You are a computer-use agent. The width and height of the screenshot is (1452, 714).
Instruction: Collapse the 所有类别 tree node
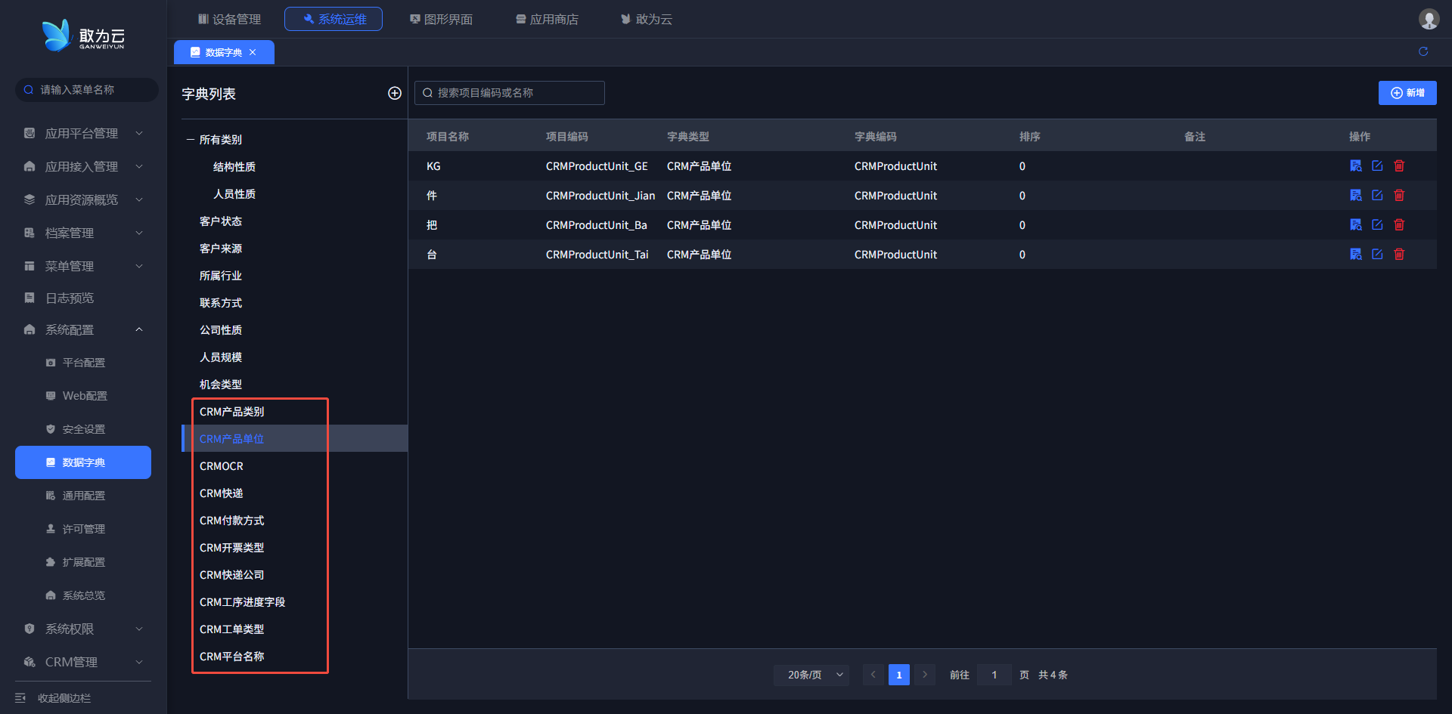(191, 140)
